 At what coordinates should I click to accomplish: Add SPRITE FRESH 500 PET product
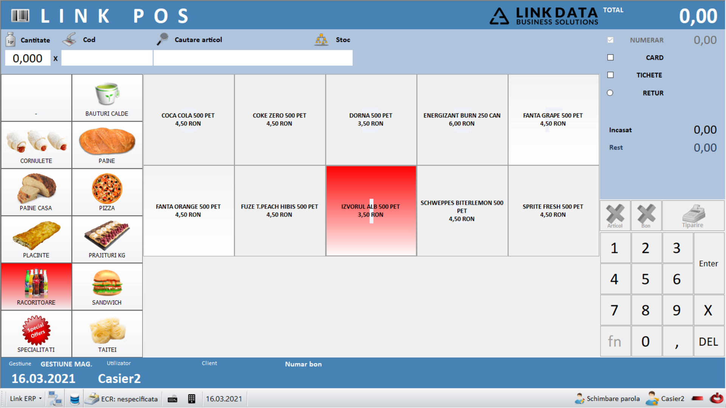pos(553,211)
